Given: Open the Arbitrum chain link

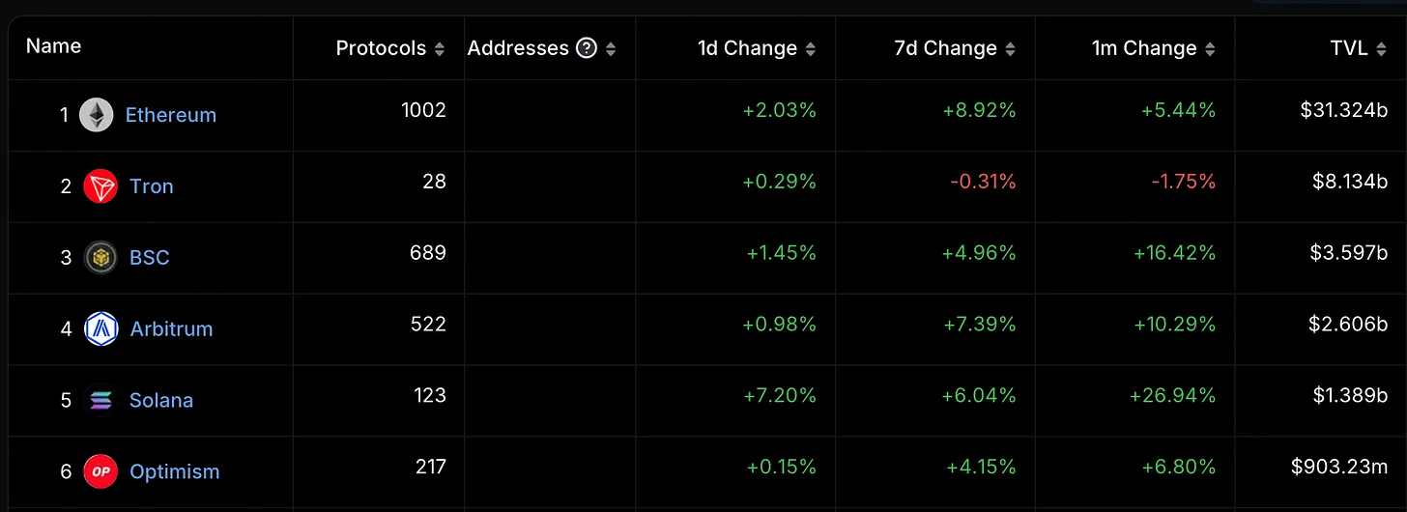Looking at the screenshot, I should 171,329.
